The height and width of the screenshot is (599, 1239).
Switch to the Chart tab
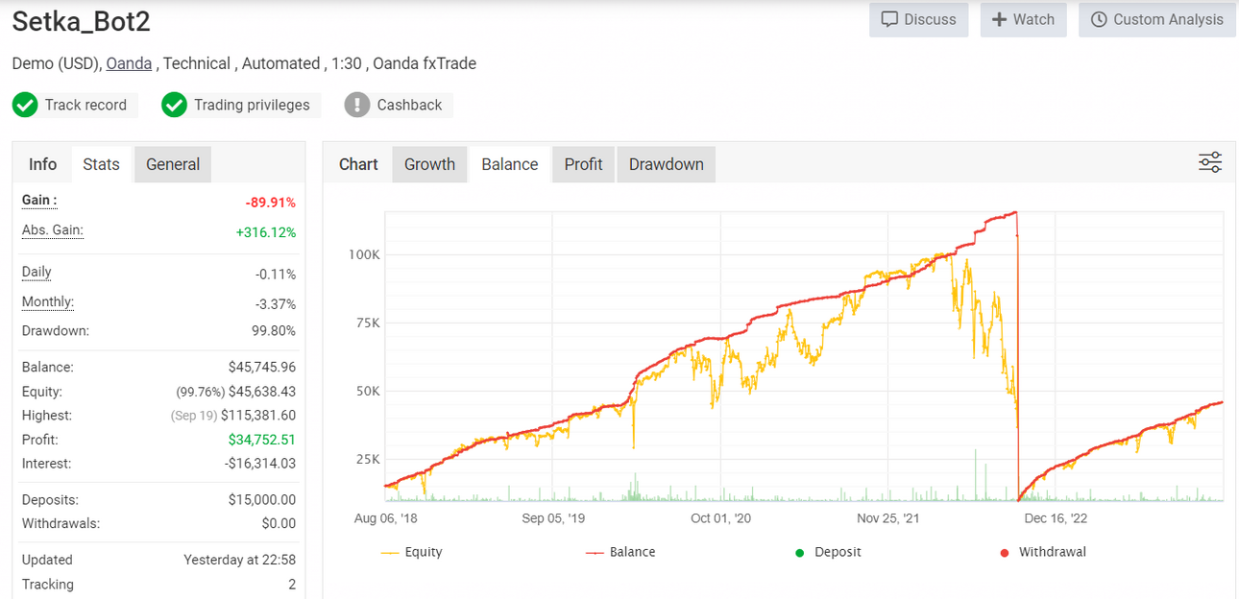click(358, 164)
